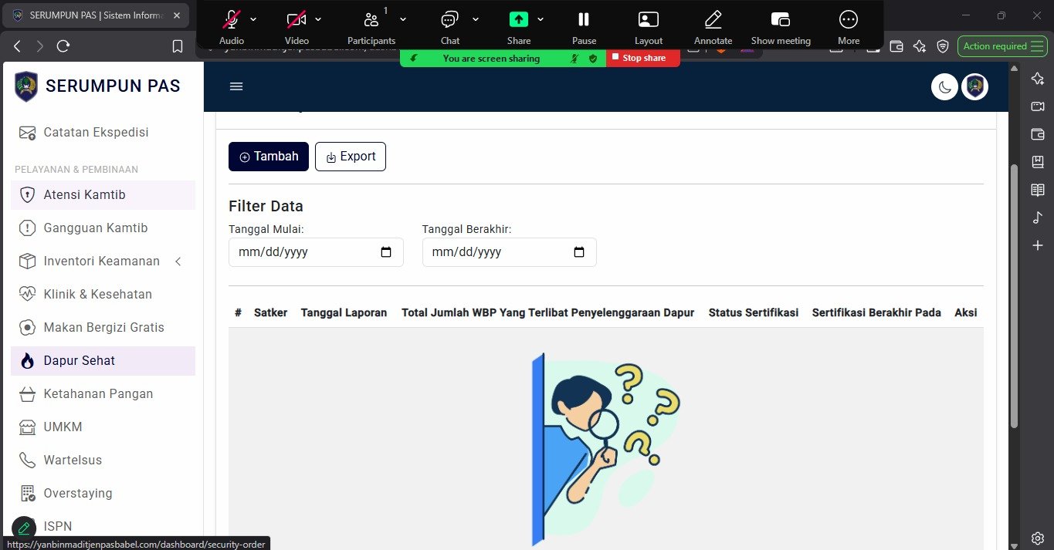Expand the Inventori Keamanan submenu

(x=178, y=262)
